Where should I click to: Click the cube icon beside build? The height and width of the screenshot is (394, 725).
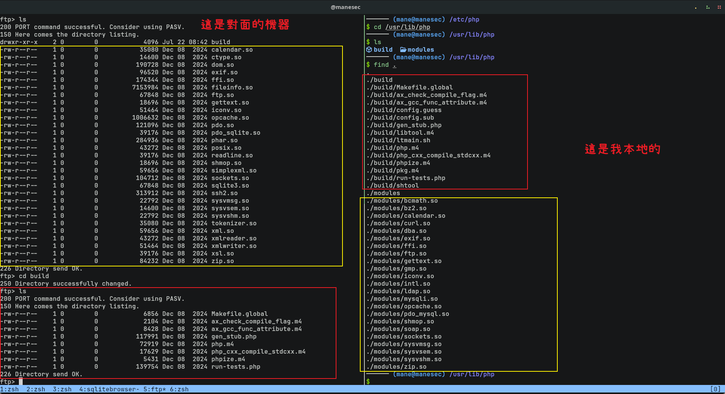(369, 49)
